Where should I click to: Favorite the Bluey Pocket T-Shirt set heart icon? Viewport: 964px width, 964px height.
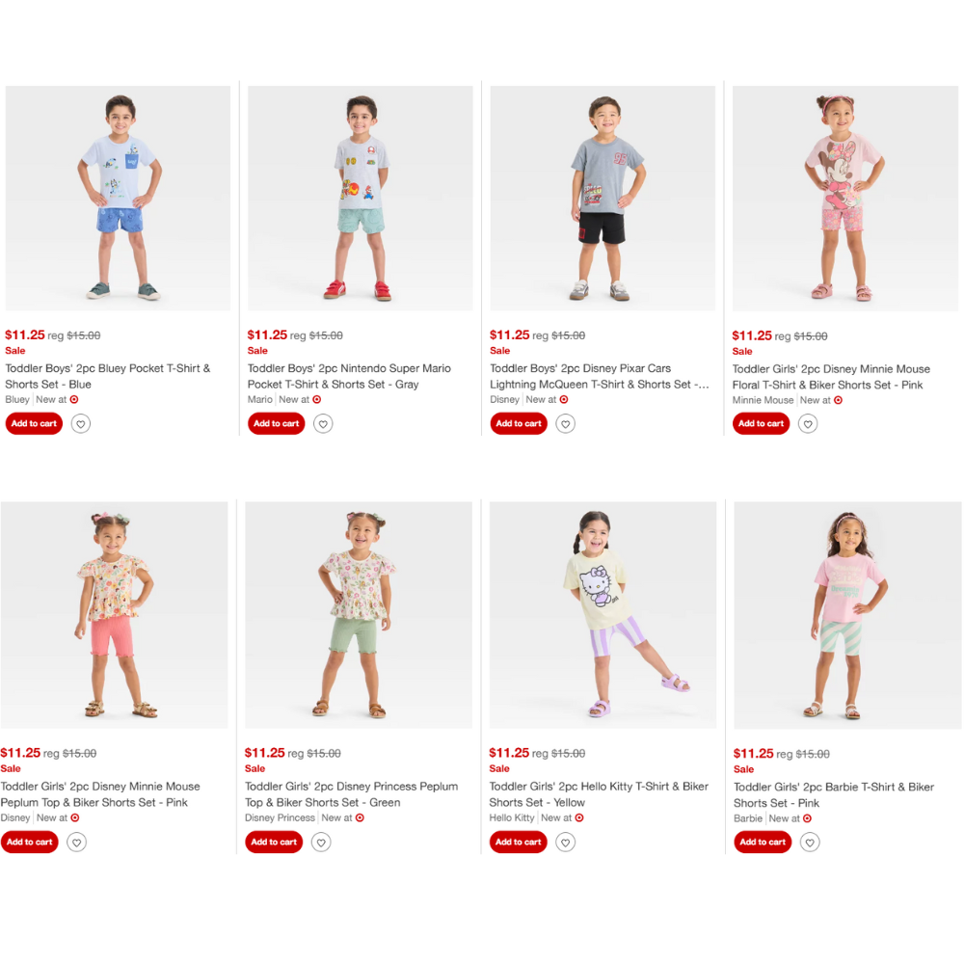[x=81, y=423]
